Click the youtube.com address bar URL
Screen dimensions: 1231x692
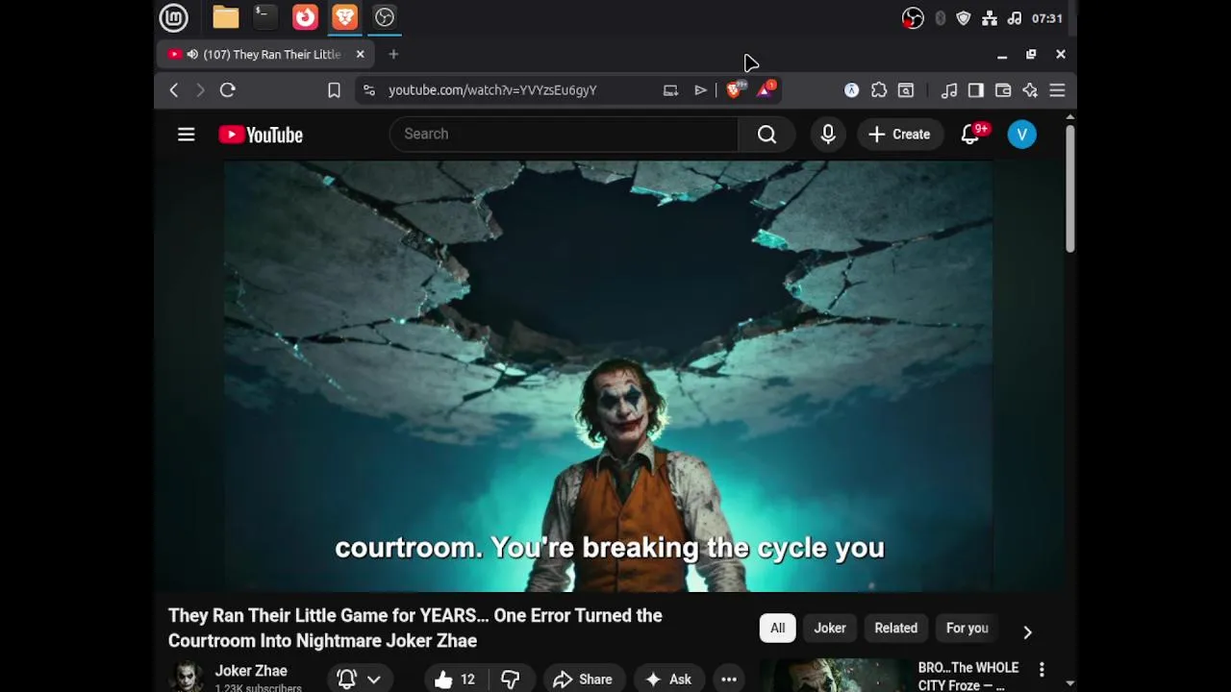tap(492, 90)
